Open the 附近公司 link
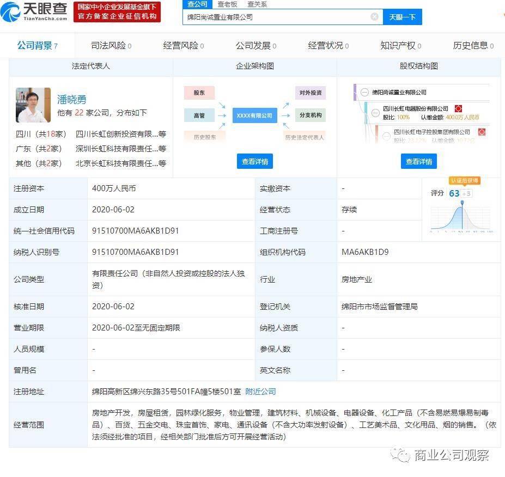The image size is (505, 477). click(260, 391)
